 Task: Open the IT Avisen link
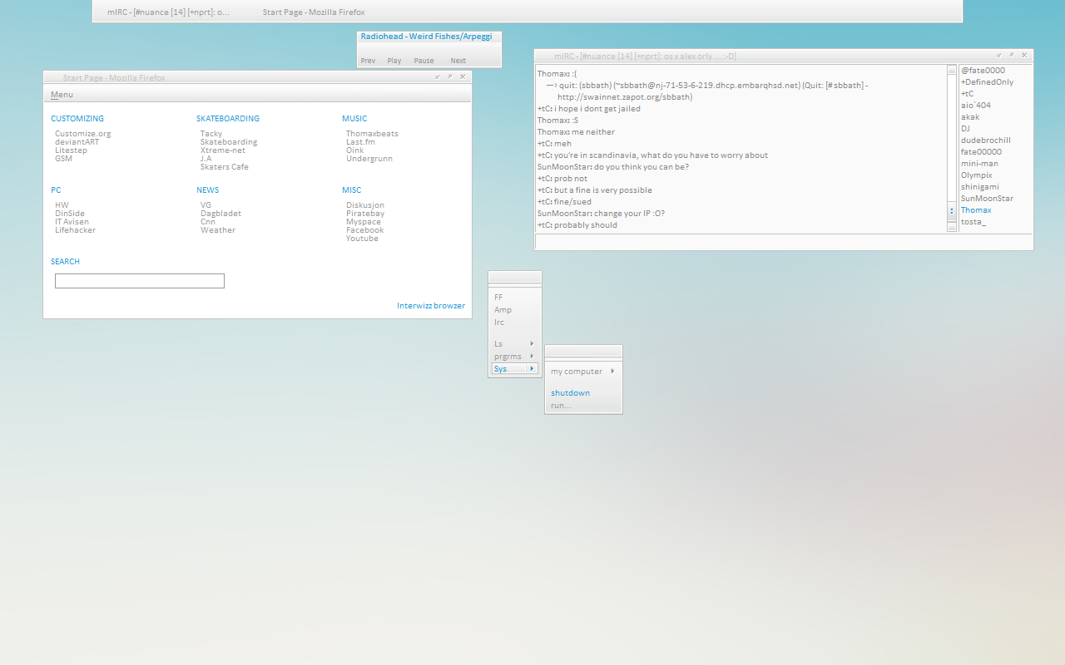pos(72,222)
